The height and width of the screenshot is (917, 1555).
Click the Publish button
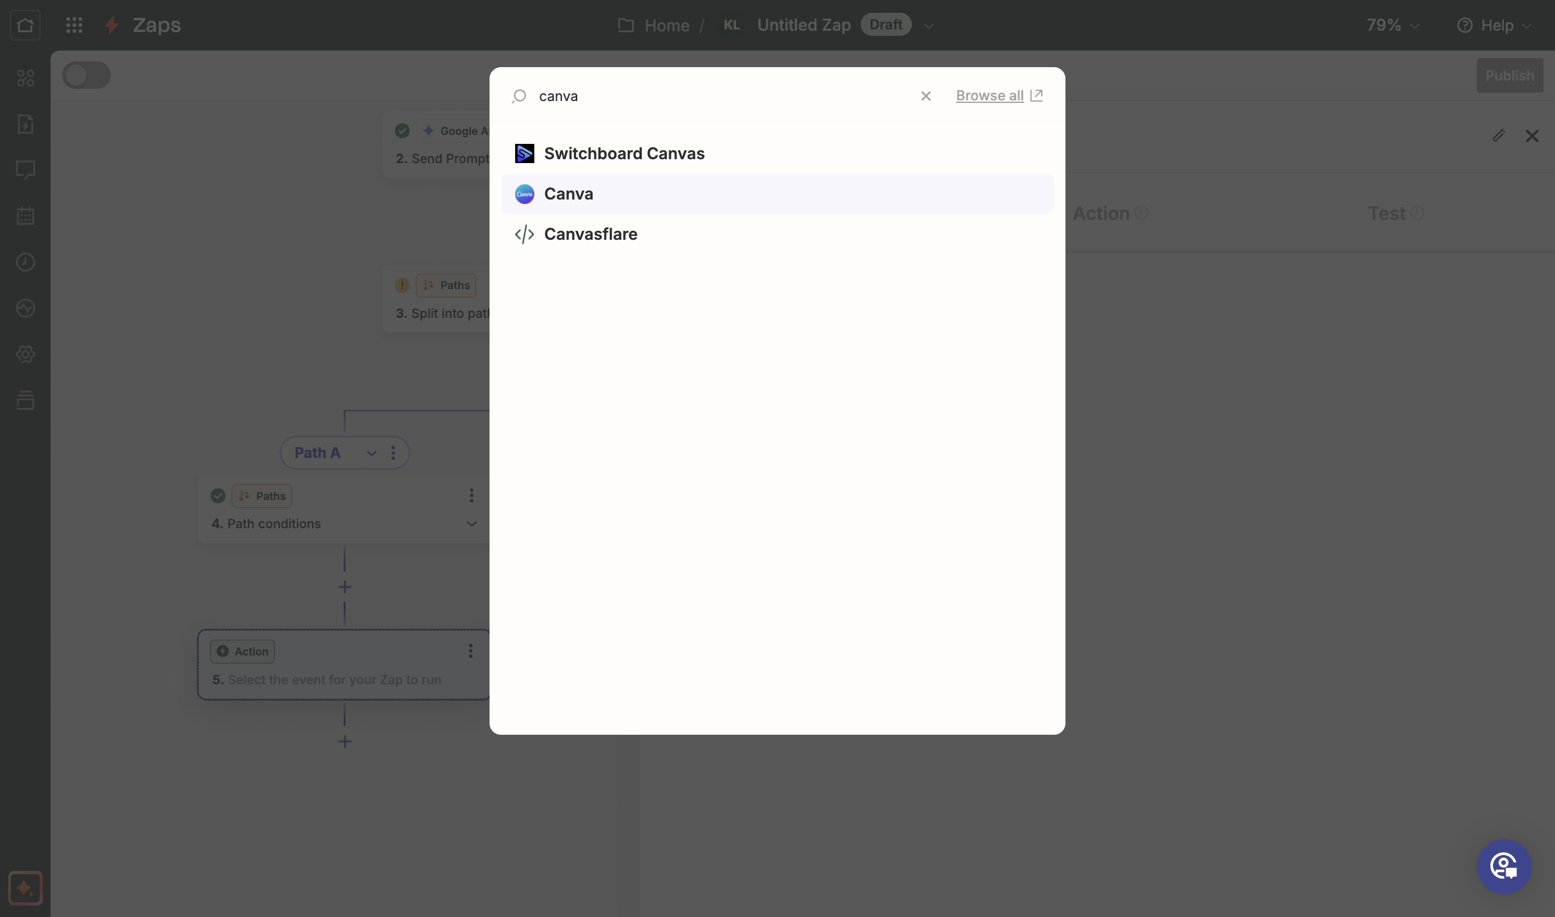pos(1510,75)
